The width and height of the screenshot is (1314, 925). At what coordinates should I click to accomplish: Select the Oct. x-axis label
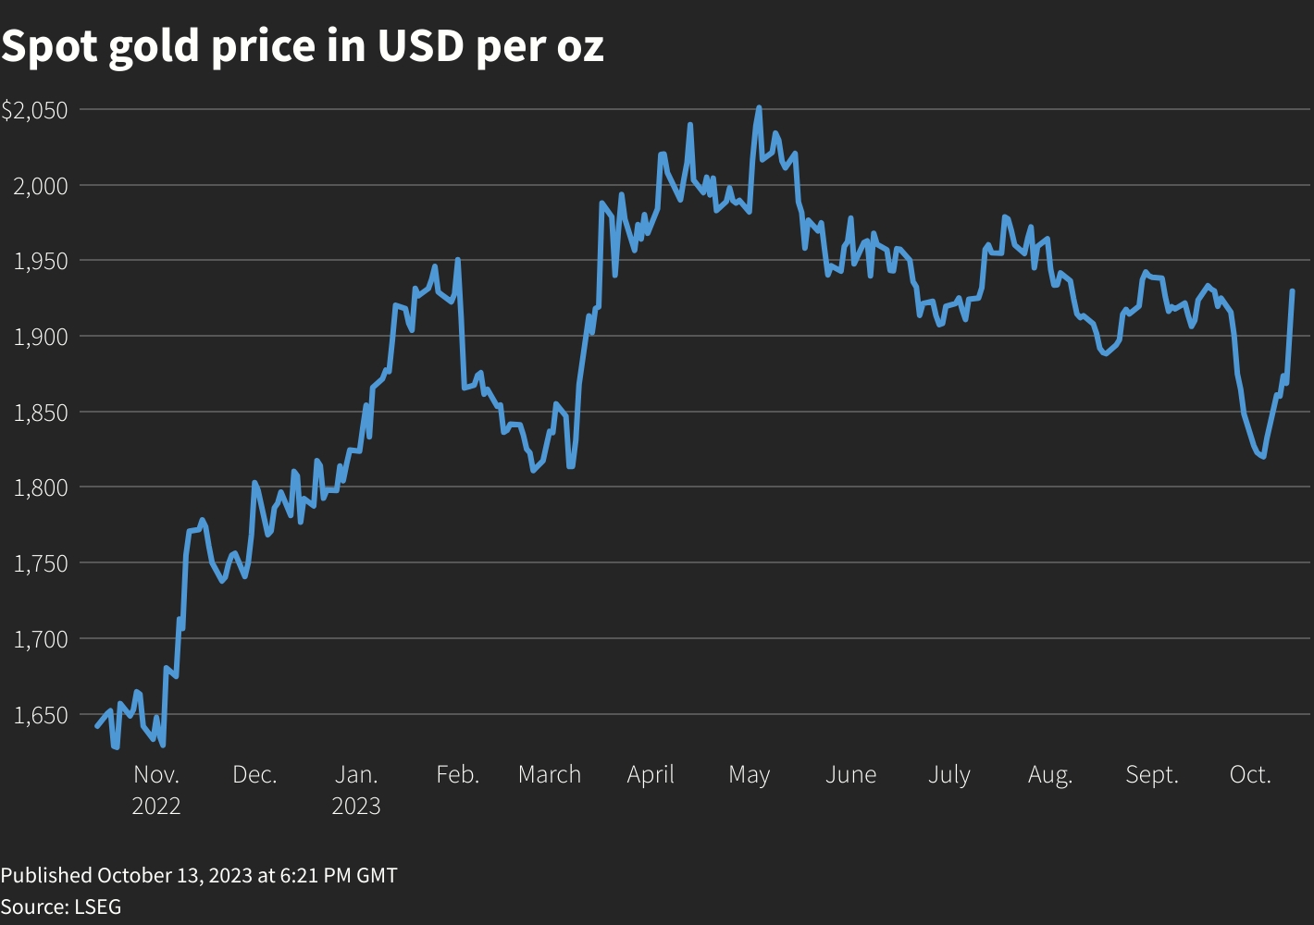tap(1250, 774)
